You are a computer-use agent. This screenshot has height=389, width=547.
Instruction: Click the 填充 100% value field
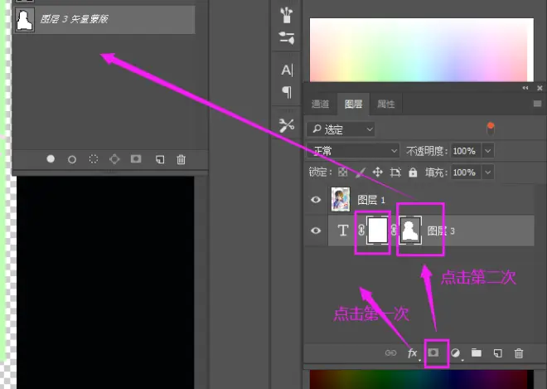466,173
